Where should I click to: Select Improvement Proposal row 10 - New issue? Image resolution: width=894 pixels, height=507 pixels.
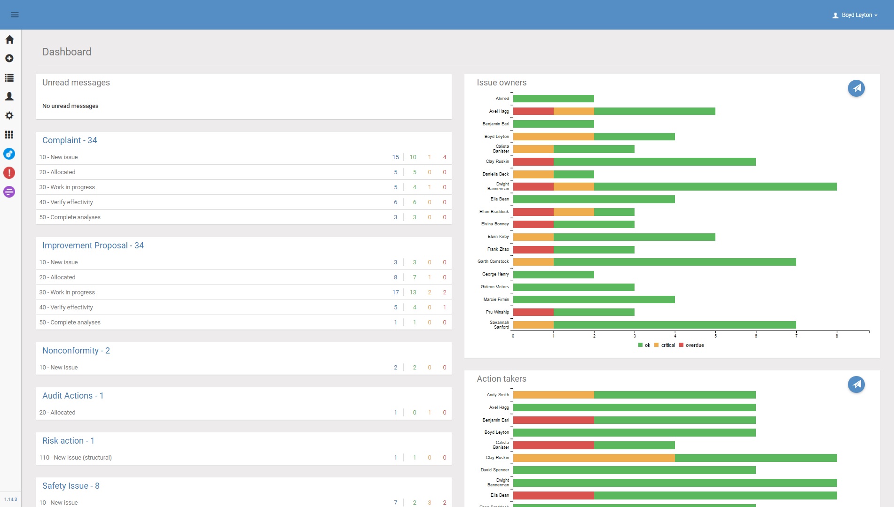tap(244, 262)
